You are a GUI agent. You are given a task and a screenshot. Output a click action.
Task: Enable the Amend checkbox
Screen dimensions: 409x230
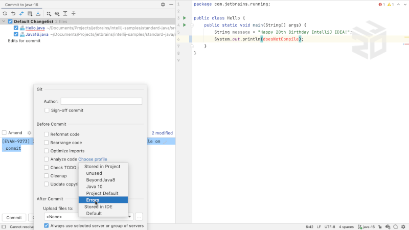(4, 133)
